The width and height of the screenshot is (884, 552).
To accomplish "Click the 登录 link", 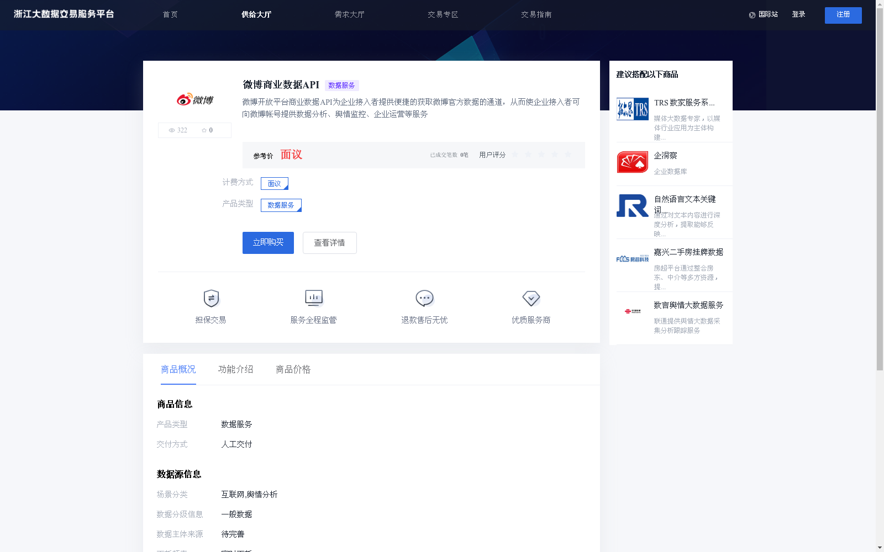I will pyautogui.click(x=799, y=14).
